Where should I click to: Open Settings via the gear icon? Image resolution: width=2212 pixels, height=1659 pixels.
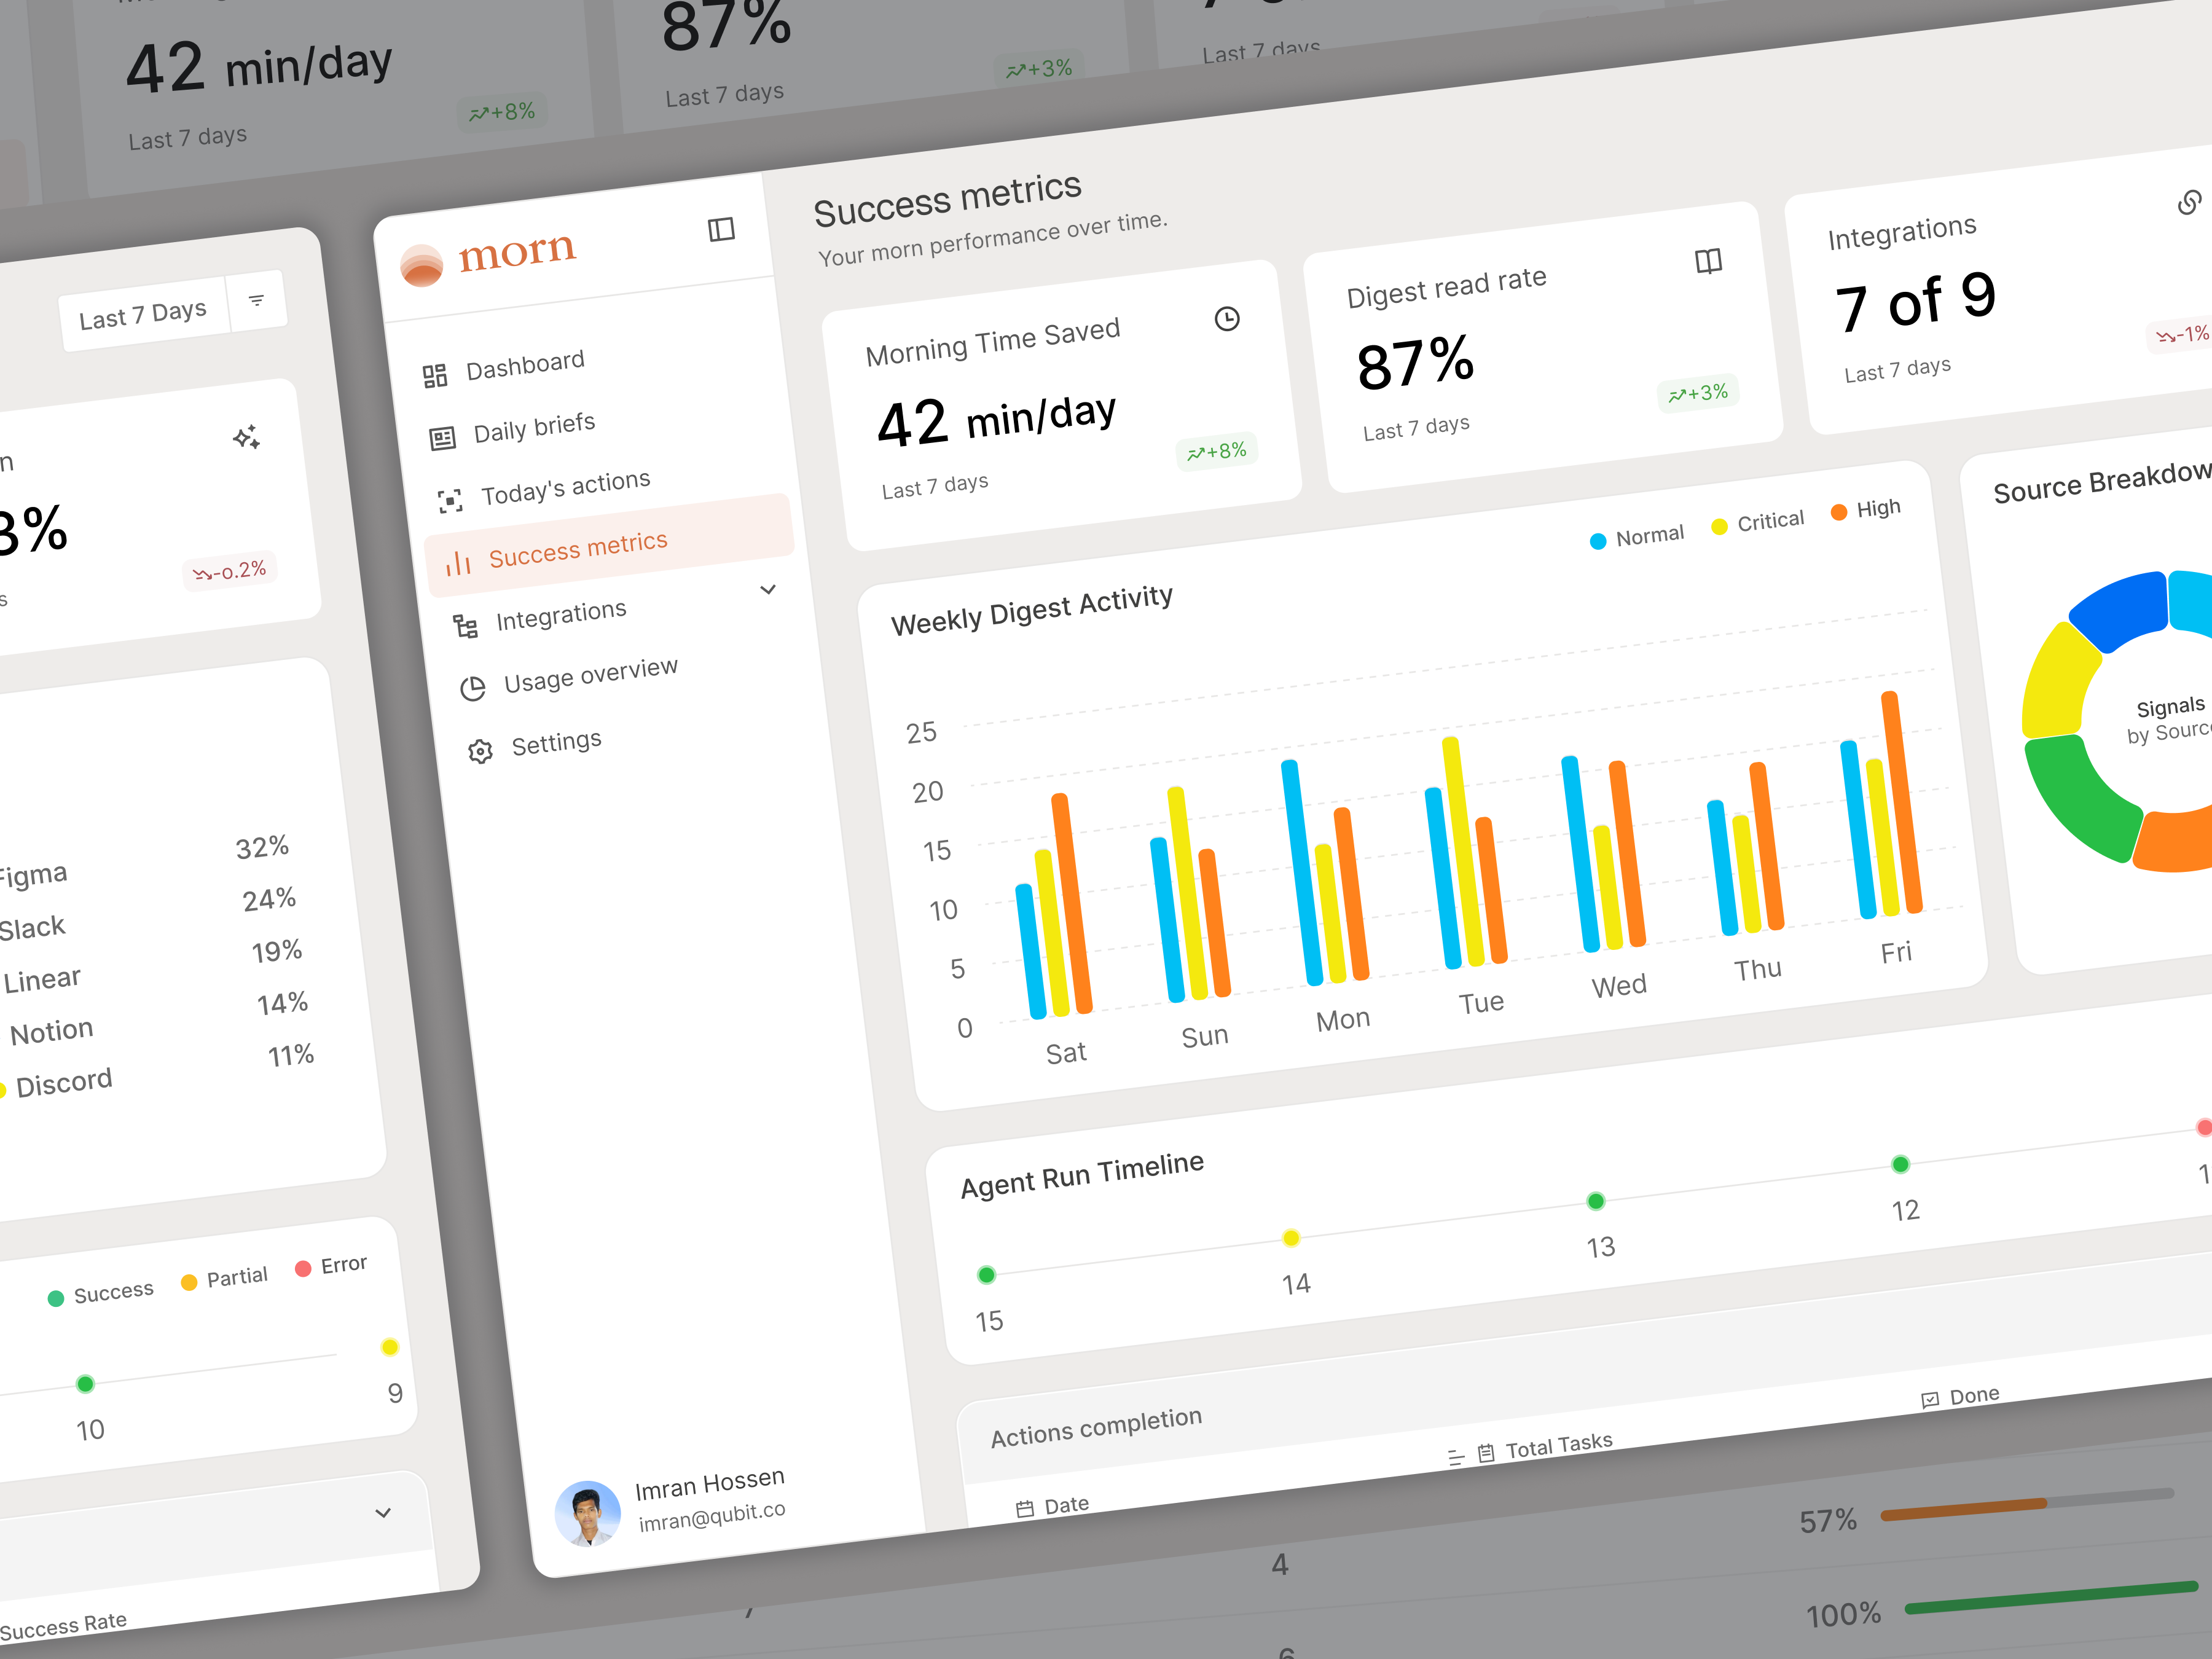point(480,751)
